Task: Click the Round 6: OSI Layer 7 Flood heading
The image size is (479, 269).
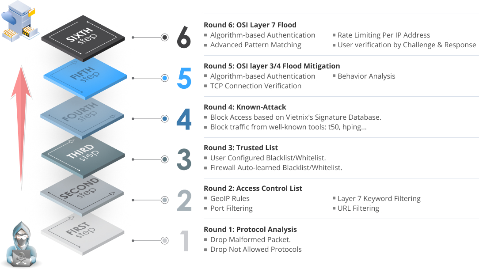Action: (250, 25)
